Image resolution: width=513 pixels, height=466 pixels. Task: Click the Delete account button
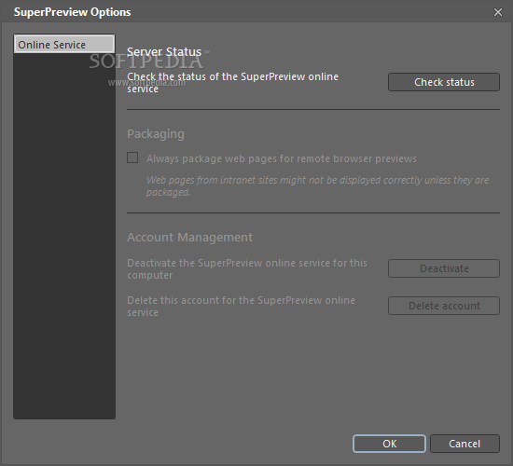point(444,306)
